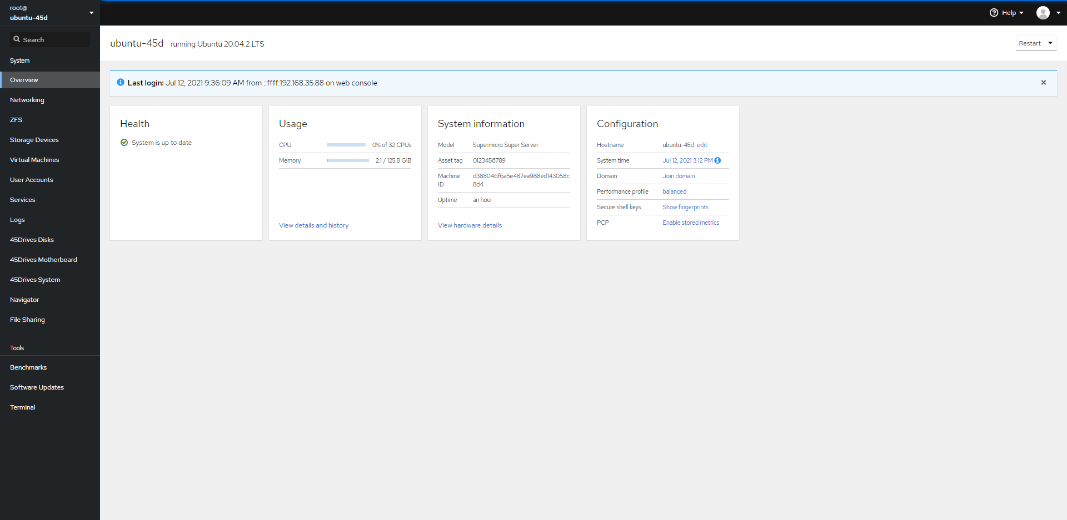Click the Join domain link
1067x520 pixels.
pos(679,176)
